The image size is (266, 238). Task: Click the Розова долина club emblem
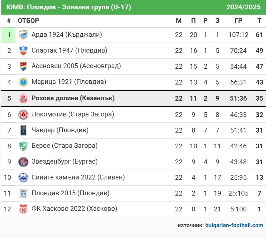tap(23, 98)
